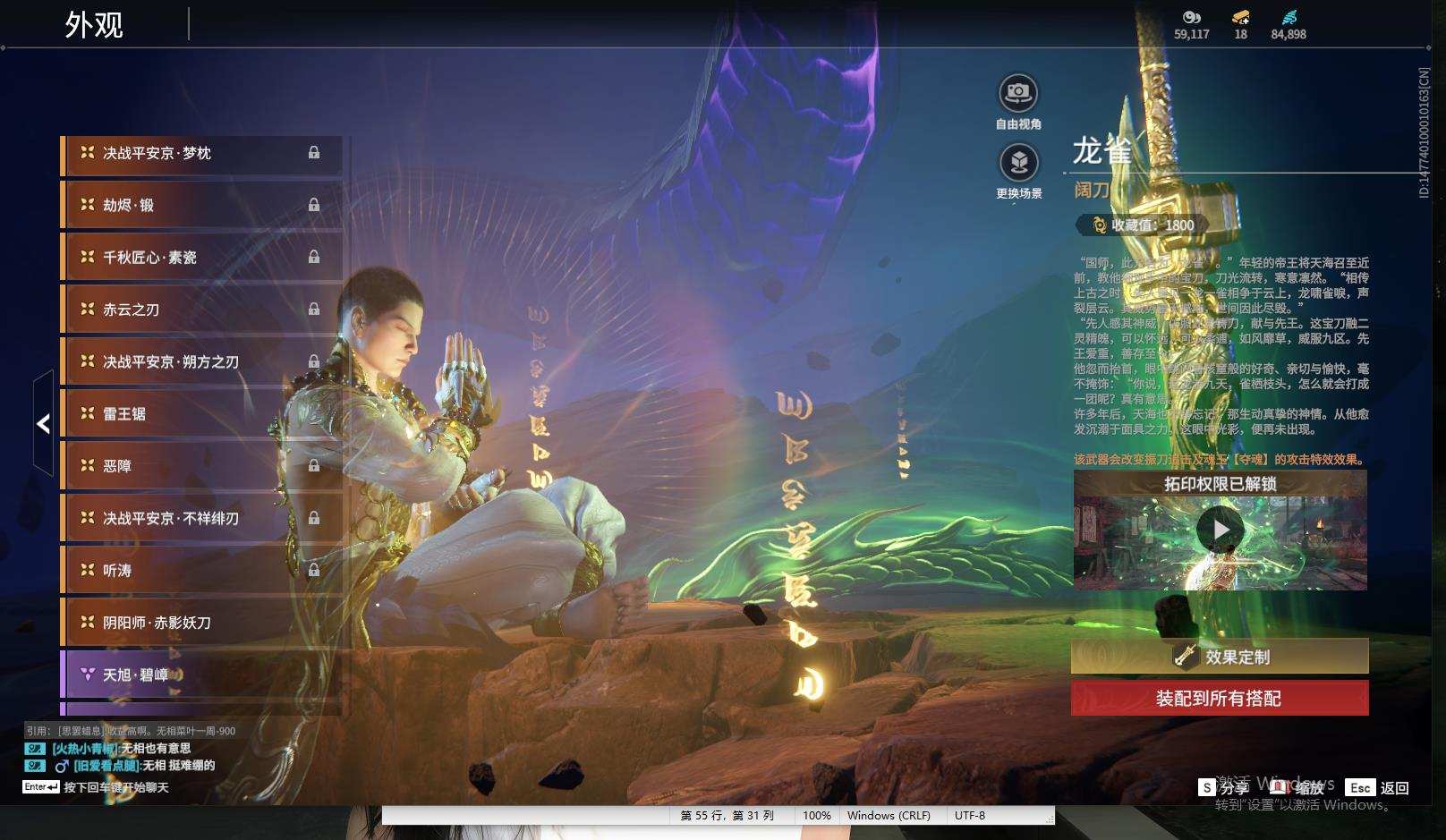Click the Enter key icon in chat
The width and height of the screenshot is (1446, 840).
click(x=41, y=787)
